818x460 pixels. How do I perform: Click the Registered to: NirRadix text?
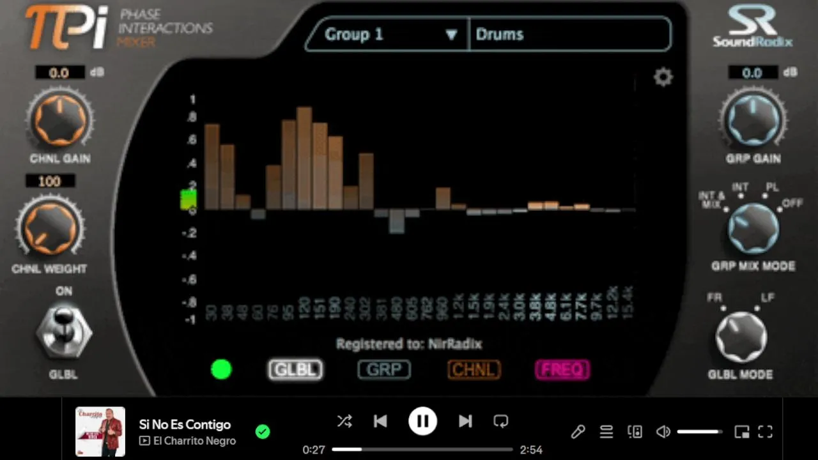(x=409, y=344)
